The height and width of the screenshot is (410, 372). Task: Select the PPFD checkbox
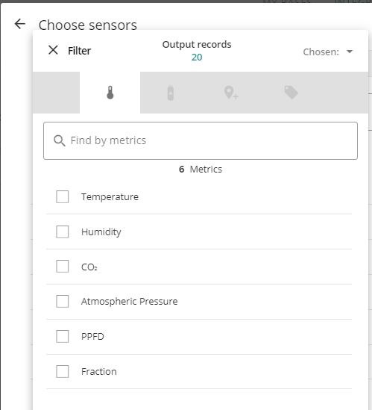tap(63, 336)
